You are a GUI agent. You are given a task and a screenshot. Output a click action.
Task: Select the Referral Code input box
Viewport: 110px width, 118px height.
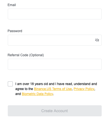(55, 64)
